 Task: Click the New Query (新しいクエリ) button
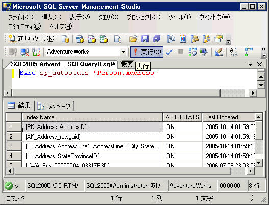pos(32,39)
